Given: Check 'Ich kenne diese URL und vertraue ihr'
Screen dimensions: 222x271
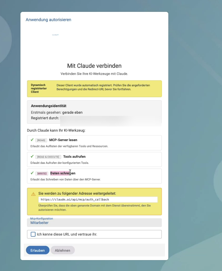Looking at the screenshot, I should 33,234.
